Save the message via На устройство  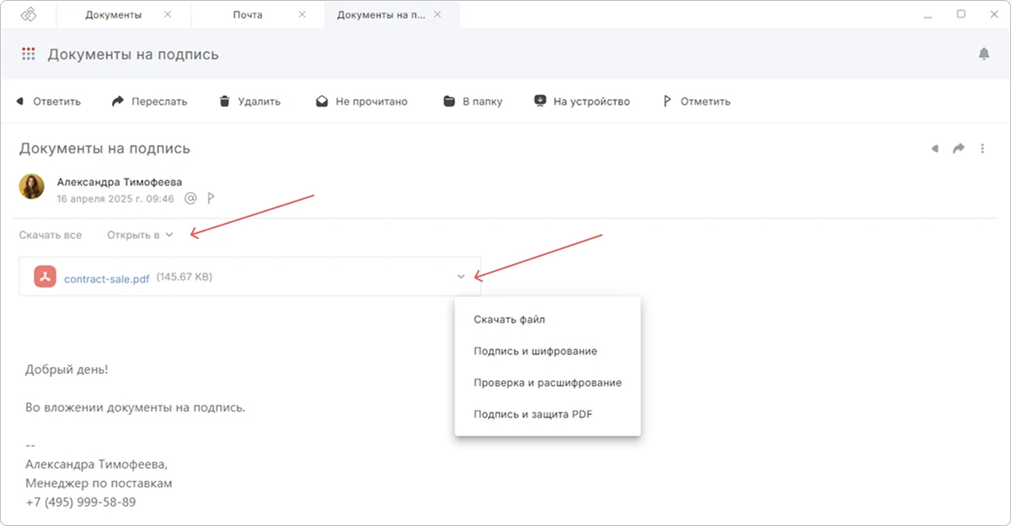[x=582, y=101]
